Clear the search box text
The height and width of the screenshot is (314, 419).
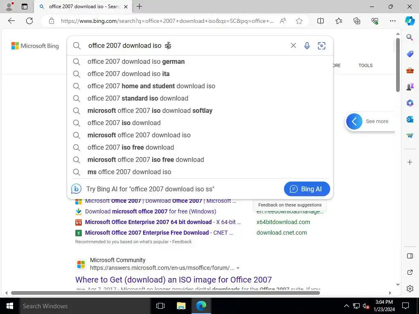pyautogui.click(x=293, y=46)
